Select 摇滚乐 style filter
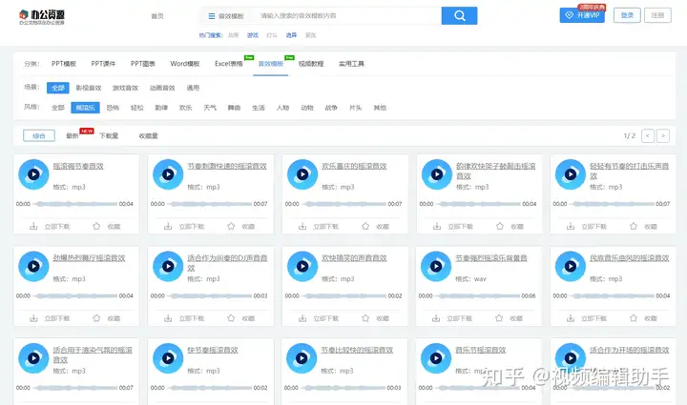 tap(86, 108)
